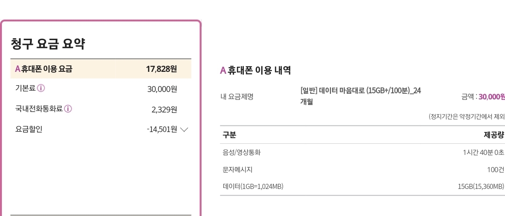This screenshot has width=505, height=216.
Task: Expand the 요금할인 chevron arrow
Action: click(184, 130)
